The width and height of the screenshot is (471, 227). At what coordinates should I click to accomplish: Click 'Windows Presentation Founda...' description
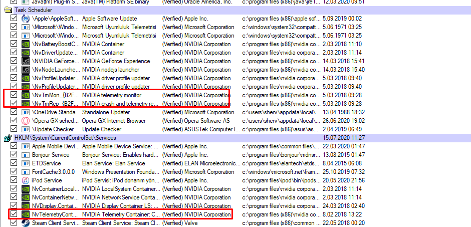pos(120,172)
